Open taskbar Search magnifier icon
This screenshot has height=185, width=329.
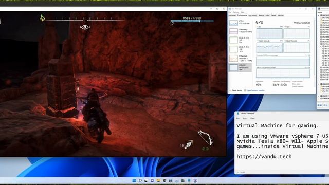[x=140, y=180]
